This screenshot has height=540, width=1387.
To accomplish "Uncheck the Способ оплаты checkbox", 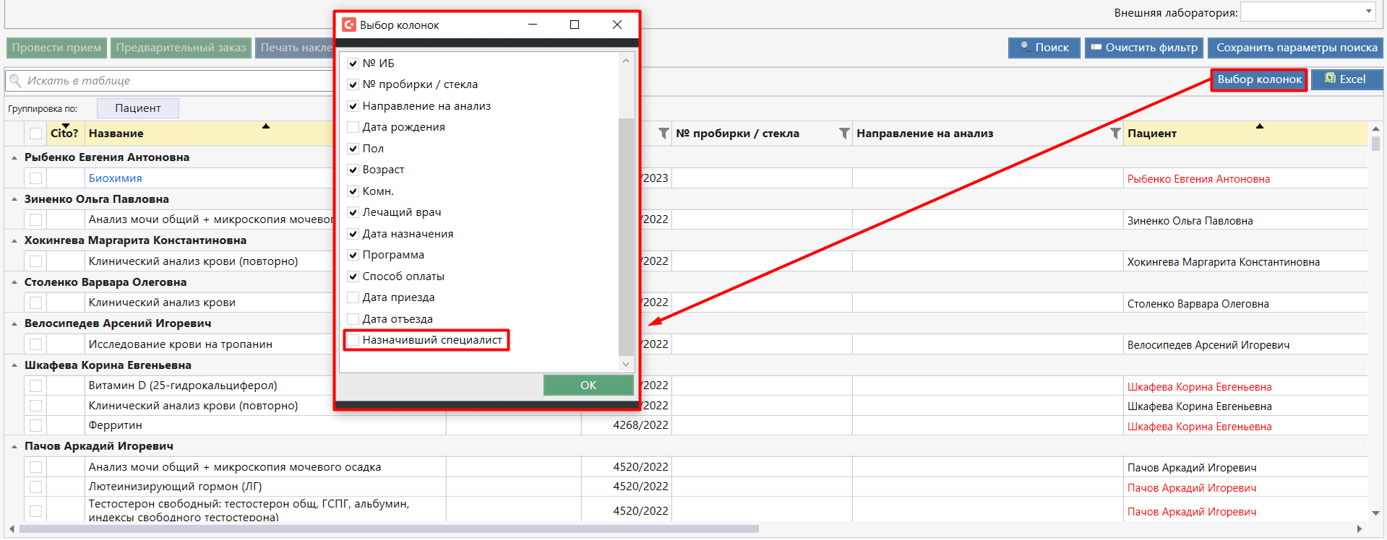I will 353,276.
